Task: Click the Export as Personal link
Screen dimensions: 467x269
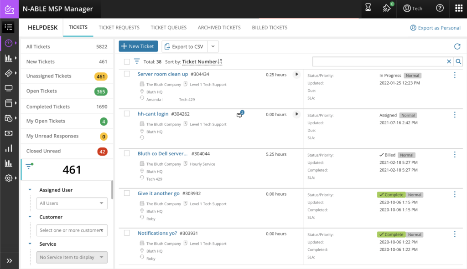Action: 435,28
